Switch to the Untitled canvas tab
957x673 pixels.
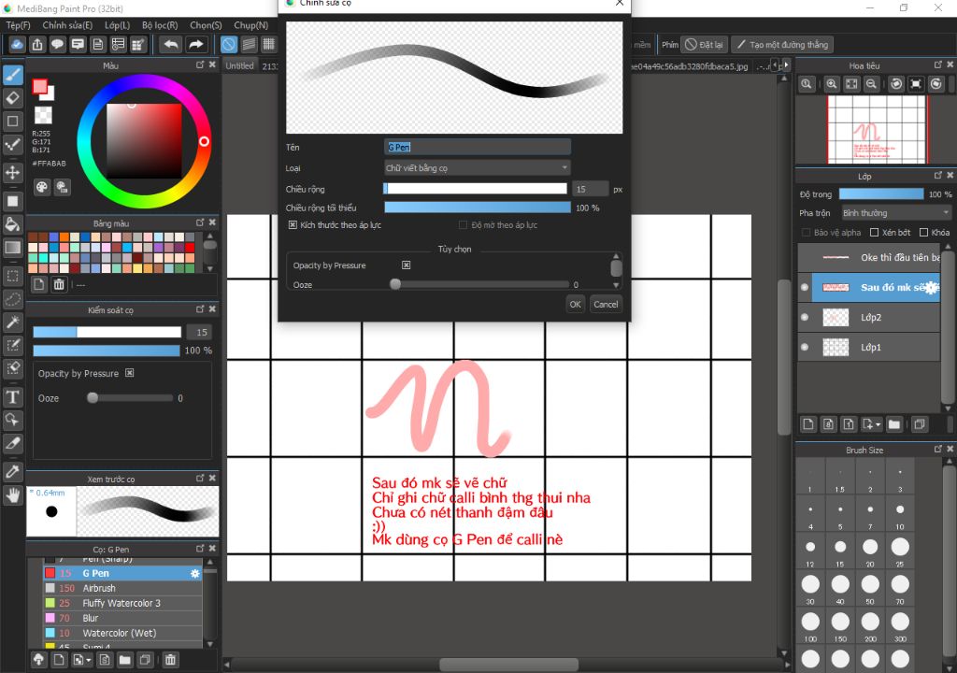tap(240, 66)
